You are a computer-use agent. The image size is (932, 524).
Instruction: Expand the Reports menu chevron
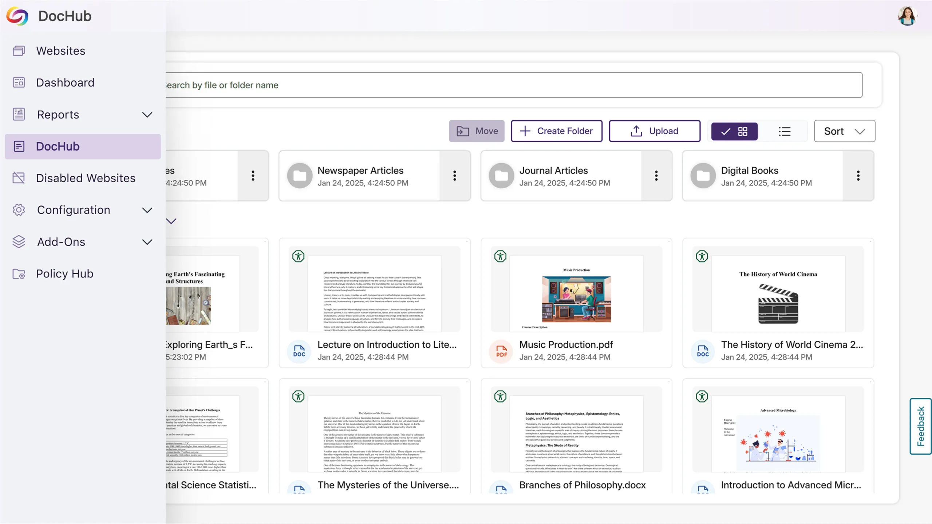[147, 115]
